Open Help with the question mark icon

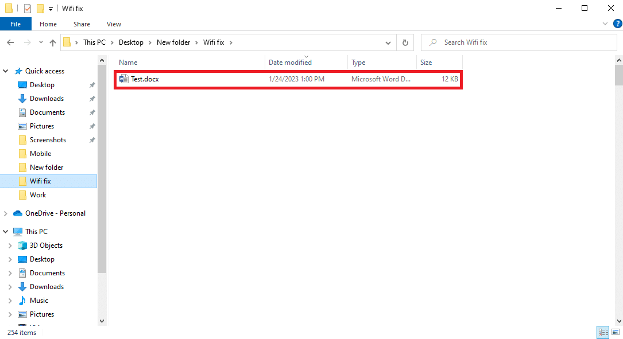click(x=617, y=24)
